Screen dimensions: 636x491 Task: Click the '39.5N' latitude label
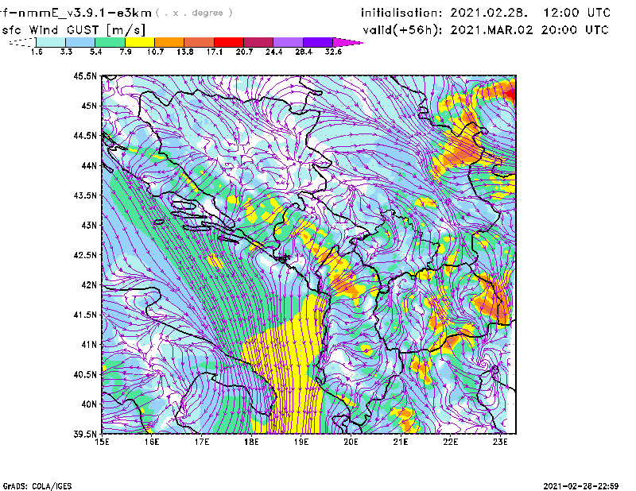point(85,435)
